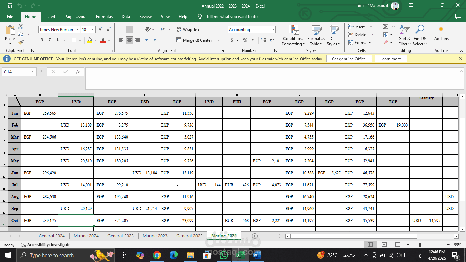
Task: Switch to Page Break Preview in status bar
Action: (397, 245)
